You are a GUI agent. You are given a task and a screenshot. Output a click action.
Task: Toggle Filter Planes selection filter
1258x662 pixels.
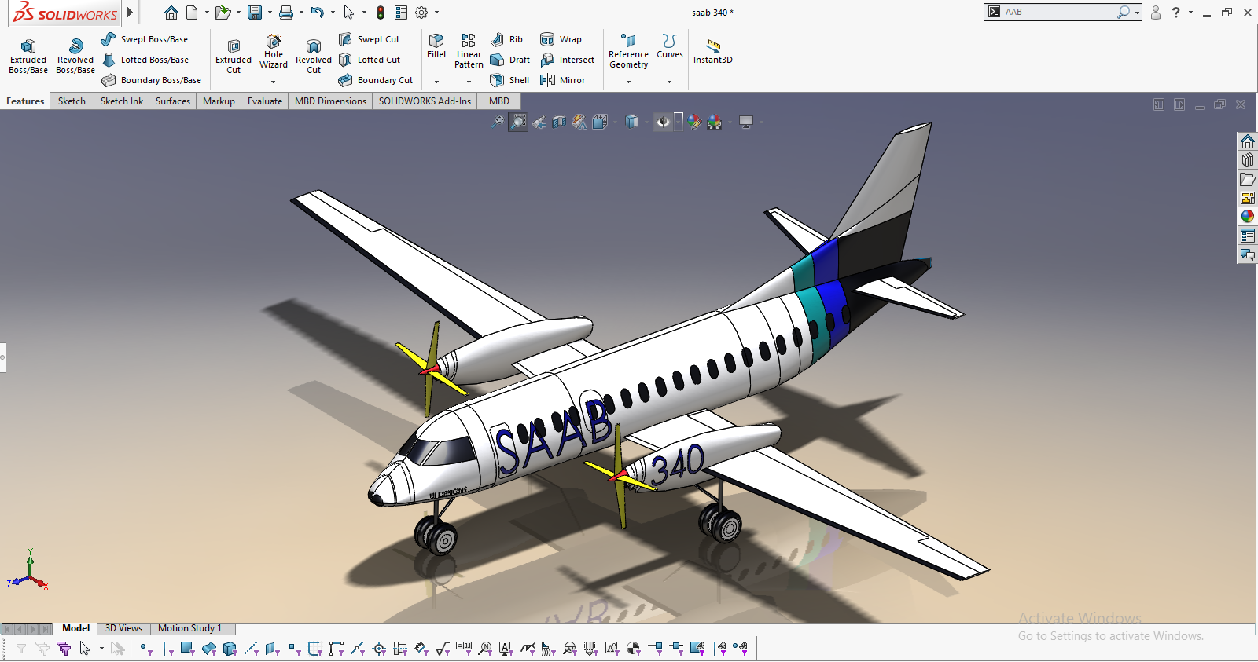272,649
